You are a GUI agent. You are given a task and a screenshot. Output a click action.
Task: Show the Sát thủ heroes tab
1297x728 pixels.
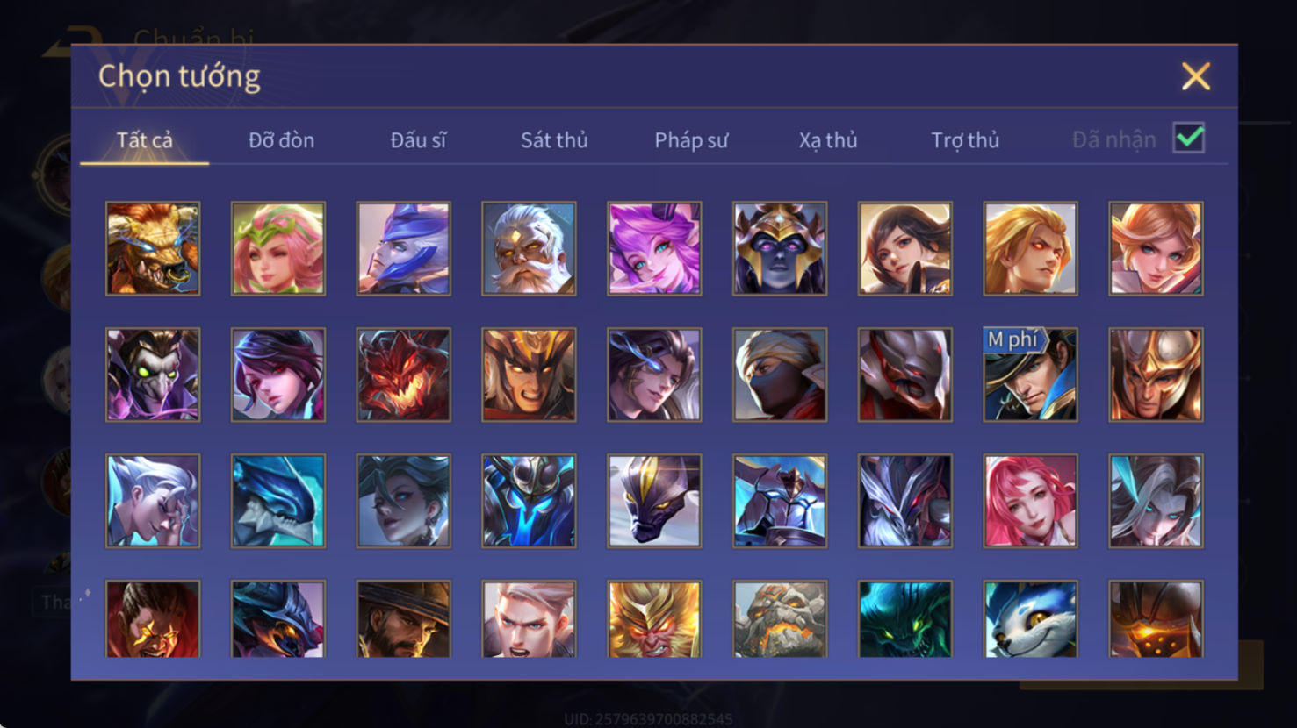(x=554, y=140)
